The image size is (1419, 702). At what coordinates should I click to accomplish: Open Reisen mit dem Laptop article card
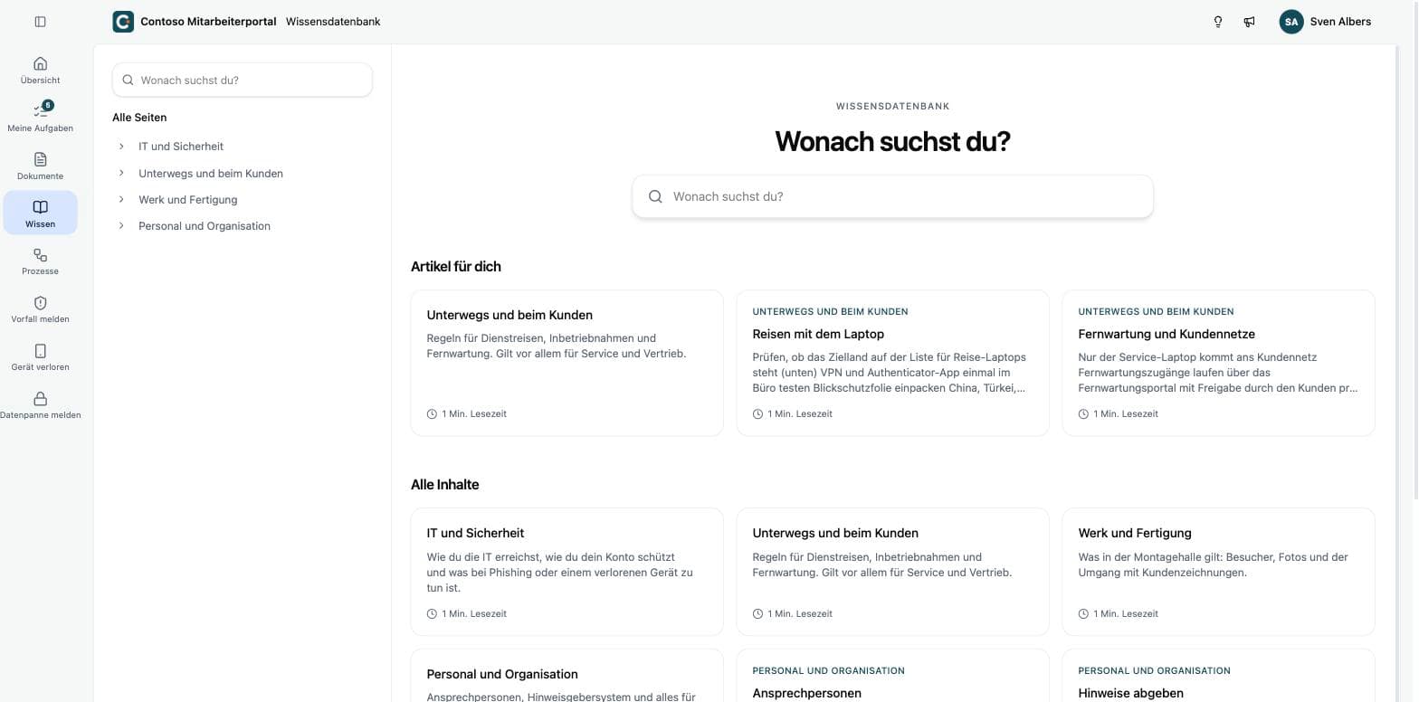[892, 363]
